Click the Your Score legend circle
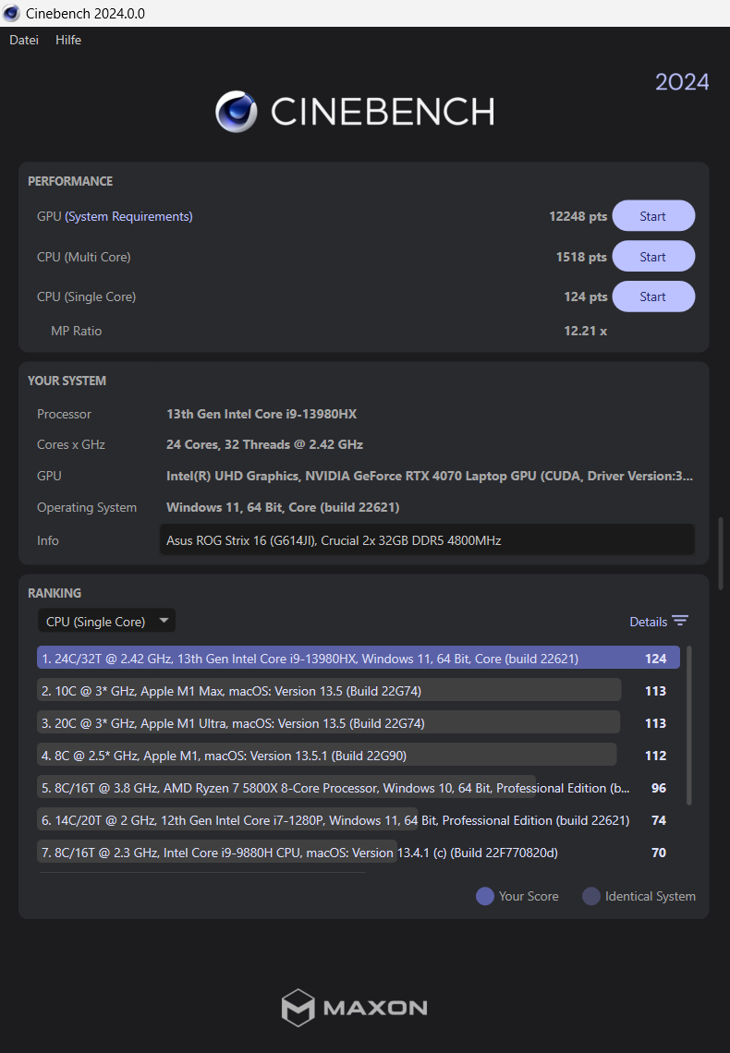 [485, 896]
